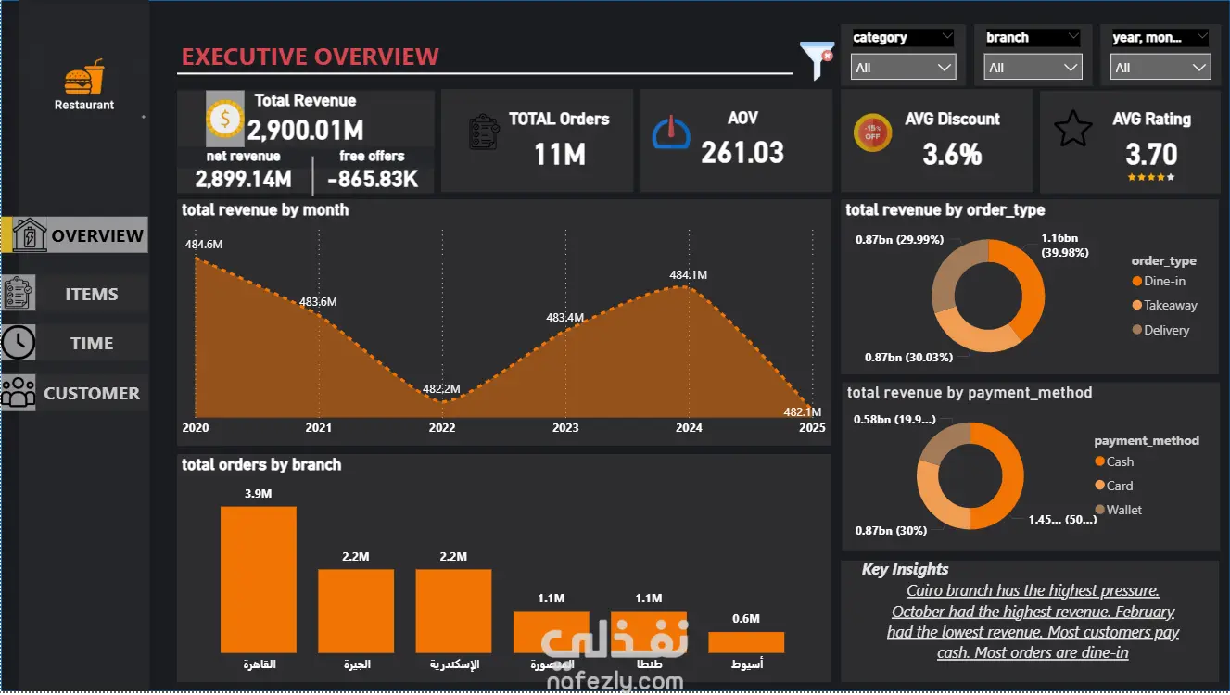The height and width of the screenshot is (695, 1230).
Task: Click the AOV gauge icon
Action: tap(671, 133)
